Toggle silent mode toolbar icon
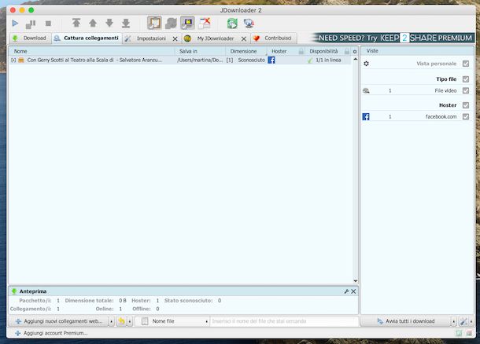This screenshot has height=344, width=480. click(x=205, y=23)
